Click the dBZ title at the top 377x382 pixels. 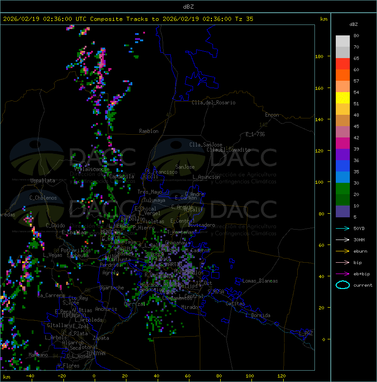[x=188, y=6]
